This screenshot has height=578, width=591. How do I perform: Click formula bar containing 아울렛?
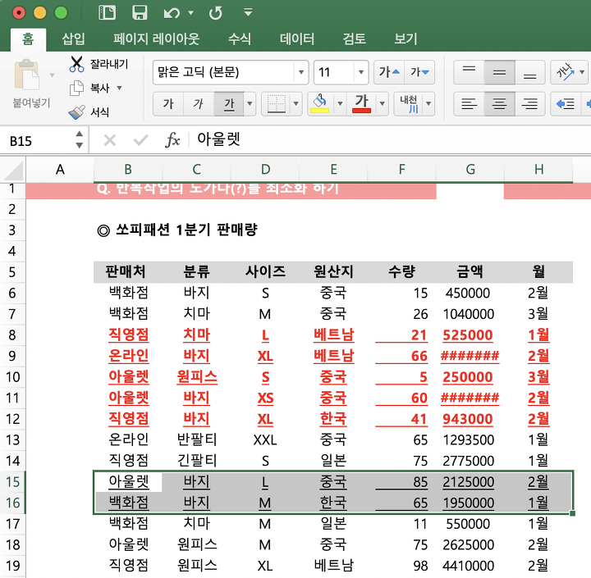[390, 139]
